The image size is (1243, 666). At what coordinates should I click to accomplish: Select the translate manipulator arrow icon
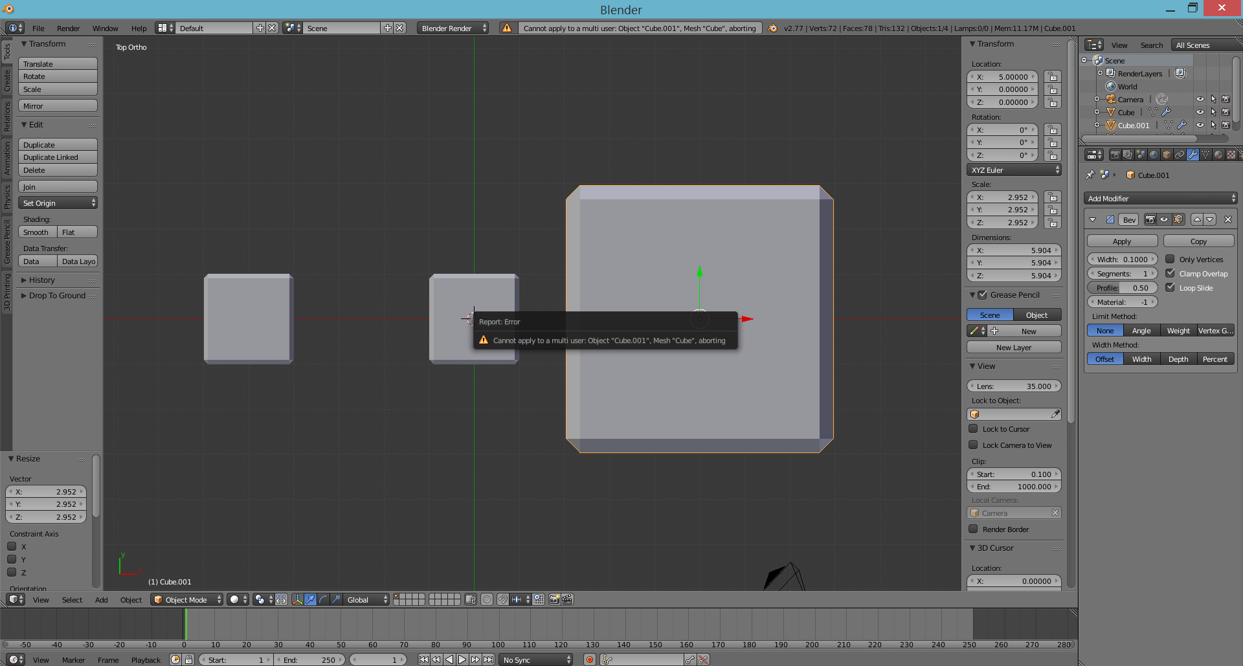pos(310,599)
